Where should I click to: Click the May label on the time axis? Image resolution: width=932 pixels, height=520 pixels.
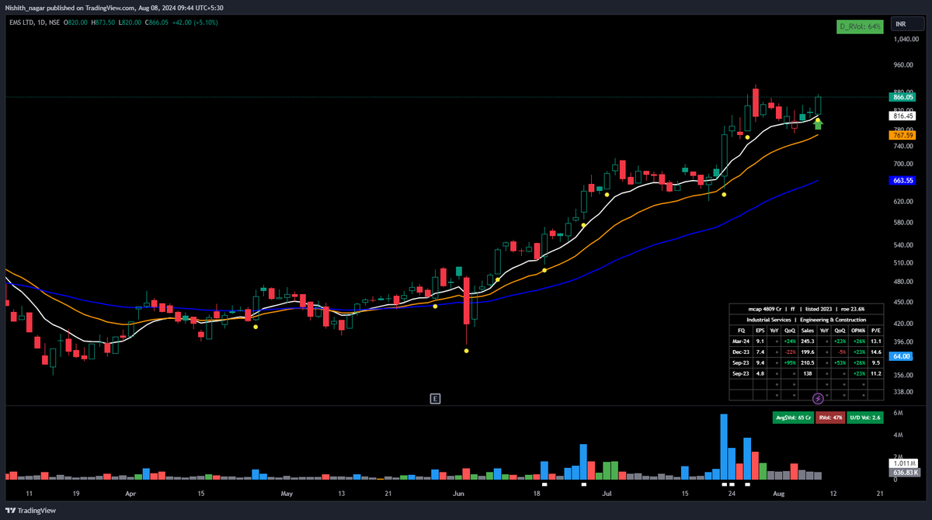click(287, 494)
